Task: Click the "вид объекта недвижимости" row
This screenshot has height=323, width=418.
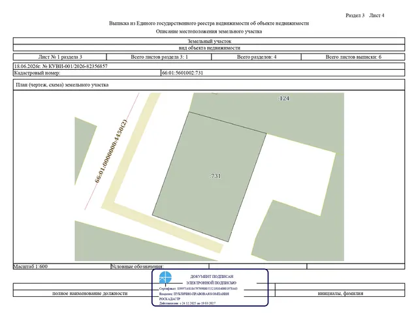Action: 209,48
